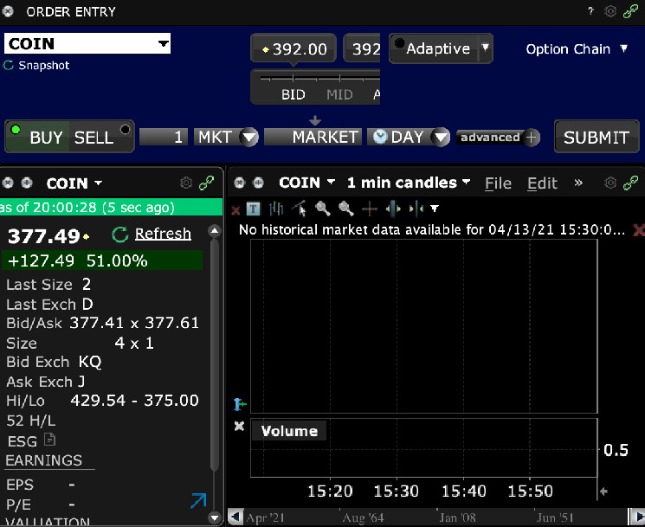Click Order Entry chain link icon
The height and width of the screenshot is (527, 645).
pyautogui.click(x=630, y=11)
